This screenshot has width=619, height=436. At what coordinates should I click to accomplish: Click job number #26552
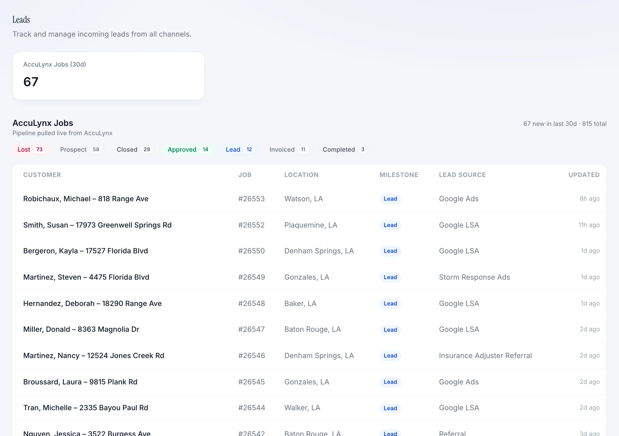click(251, 225)
